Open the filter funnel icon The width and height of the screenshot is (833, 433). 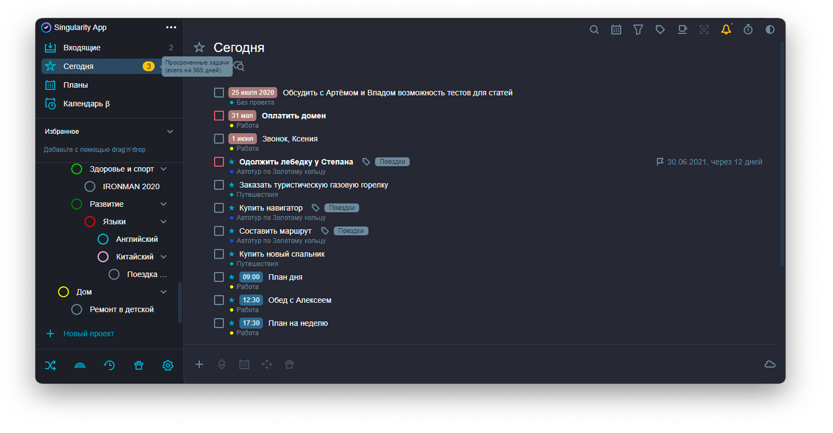coord(638,30)
